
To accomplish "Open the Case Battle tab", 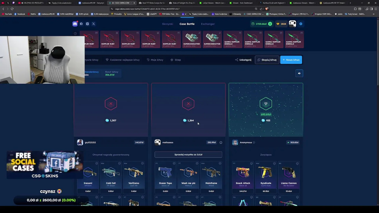I will click(187, 24).
